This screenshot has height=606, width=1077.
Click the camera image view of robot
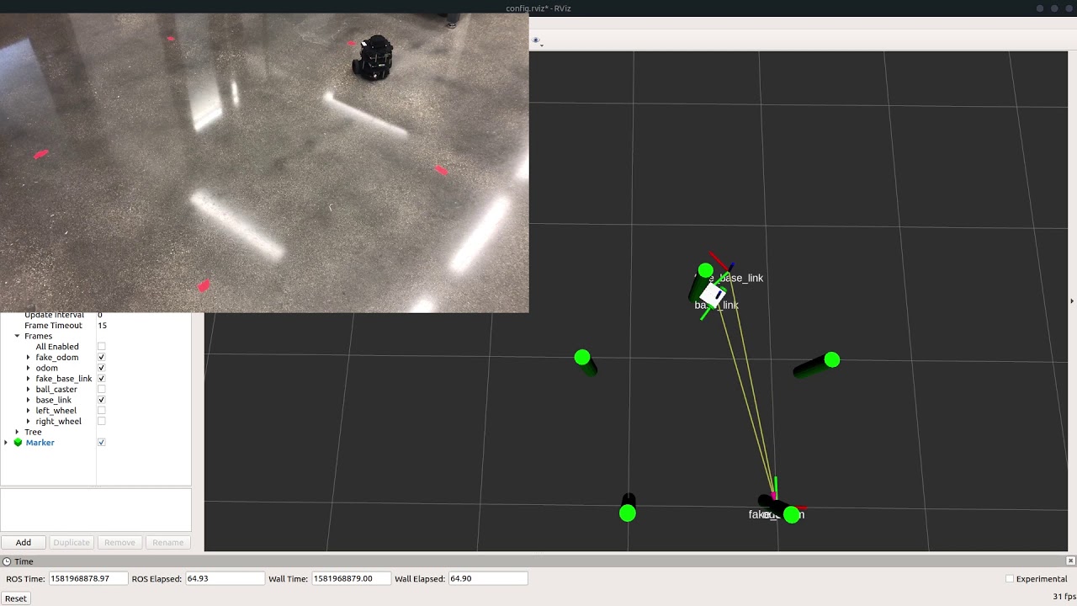[x=264, y=163]
